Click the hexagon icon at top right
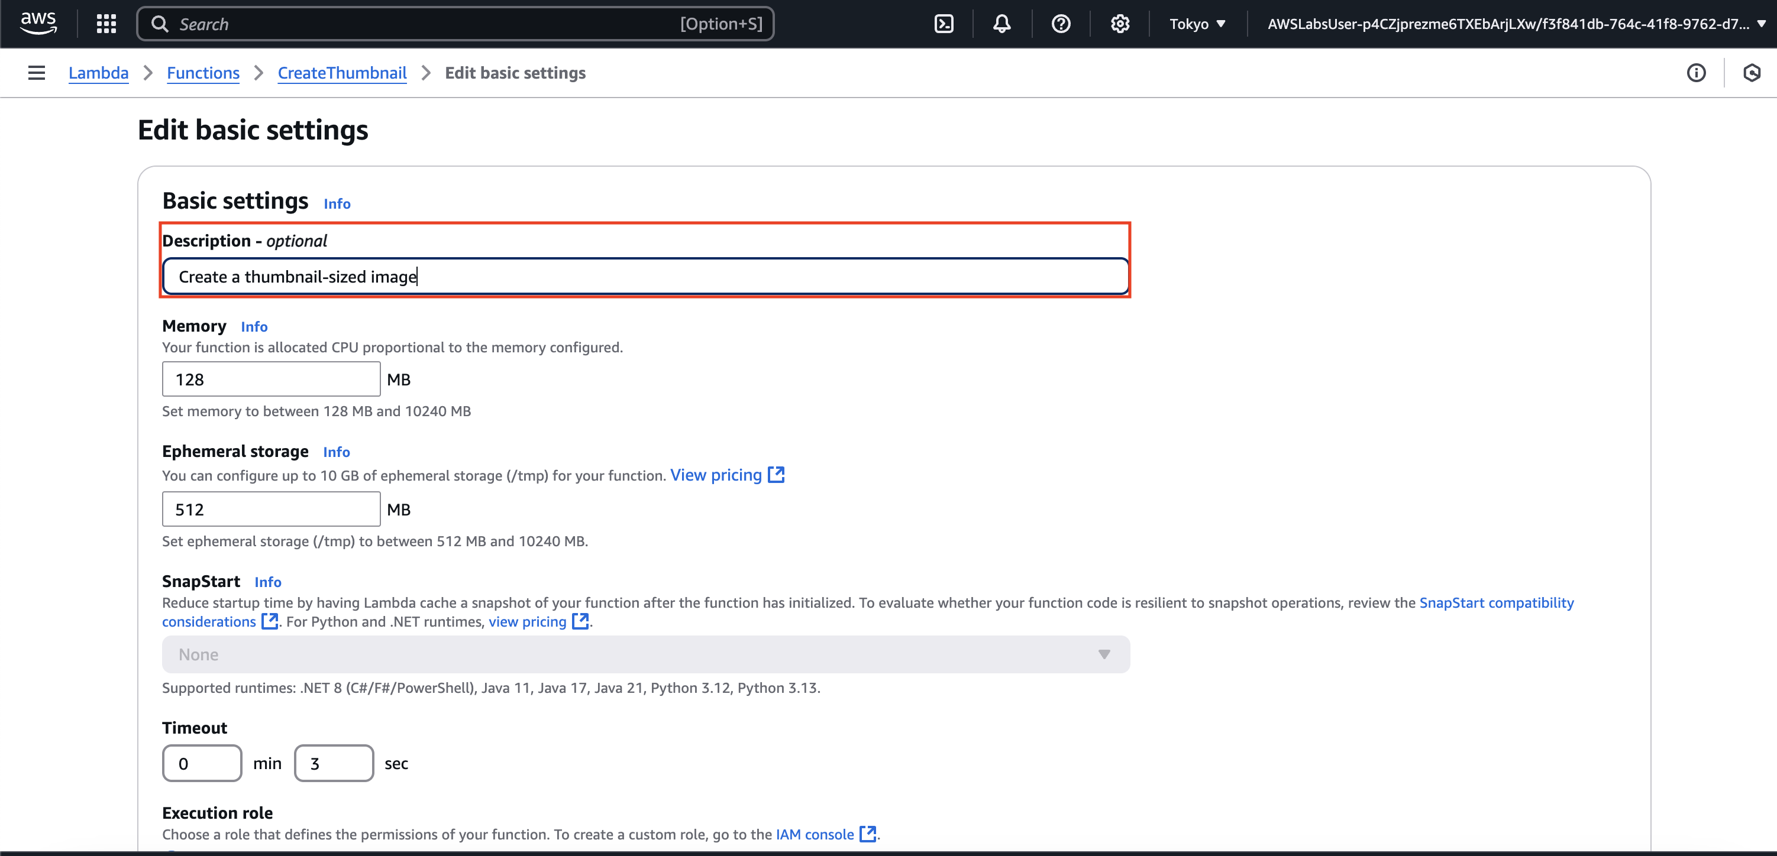The height and width of the screenshot is (856, 1777). click(x=1751, y=73)
